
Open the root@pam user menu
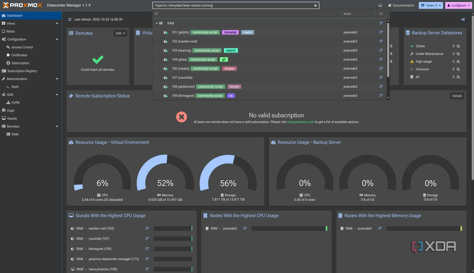[x=458, y=5]
